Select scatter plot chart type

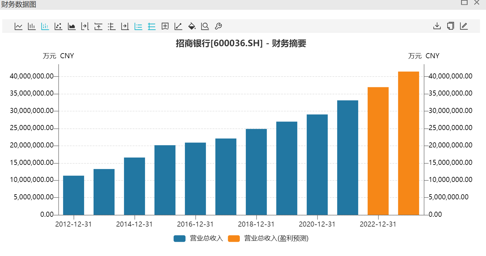[x=58, y=26]
